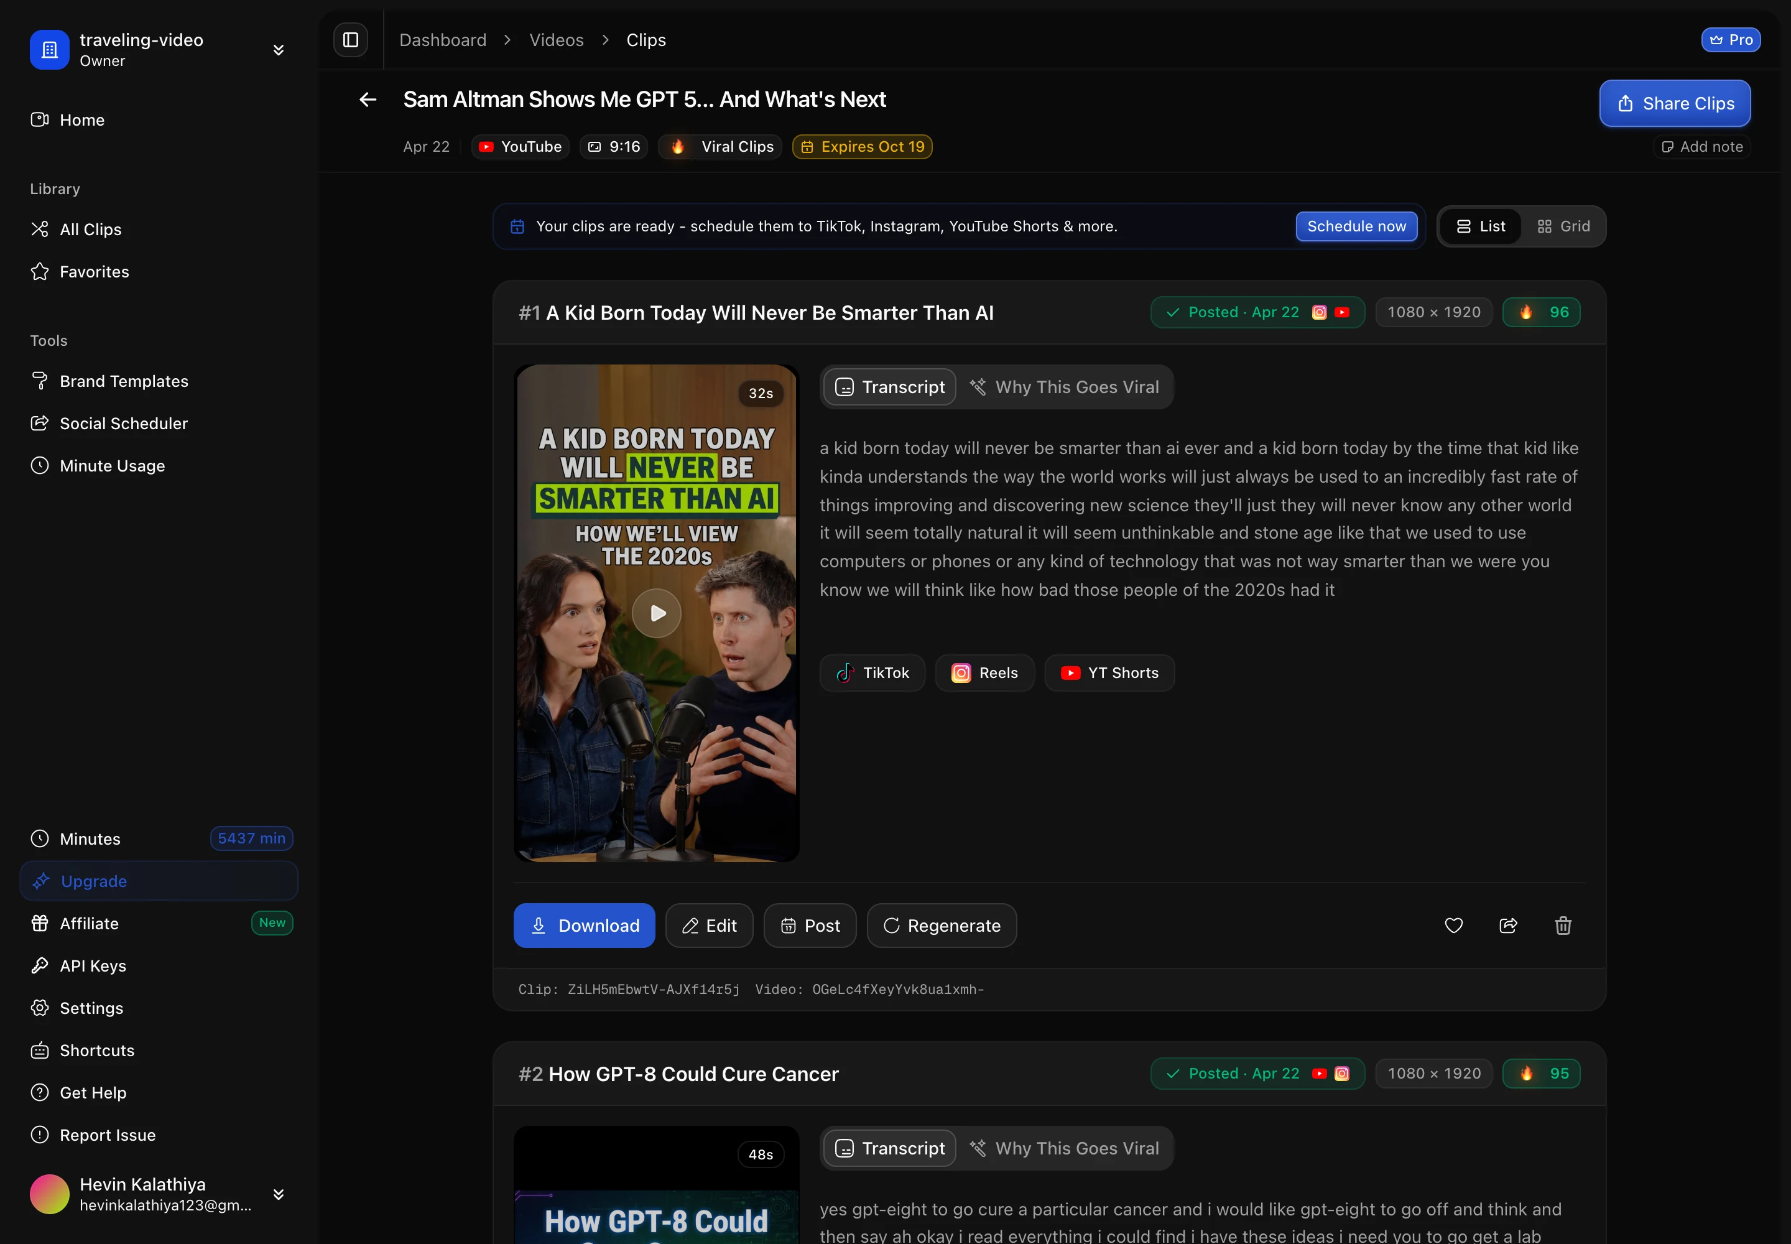Viewport: 1791px width, 1244px height.
Task: Click the 9:16 aspect ratio tag
Action: coord(613,147)
